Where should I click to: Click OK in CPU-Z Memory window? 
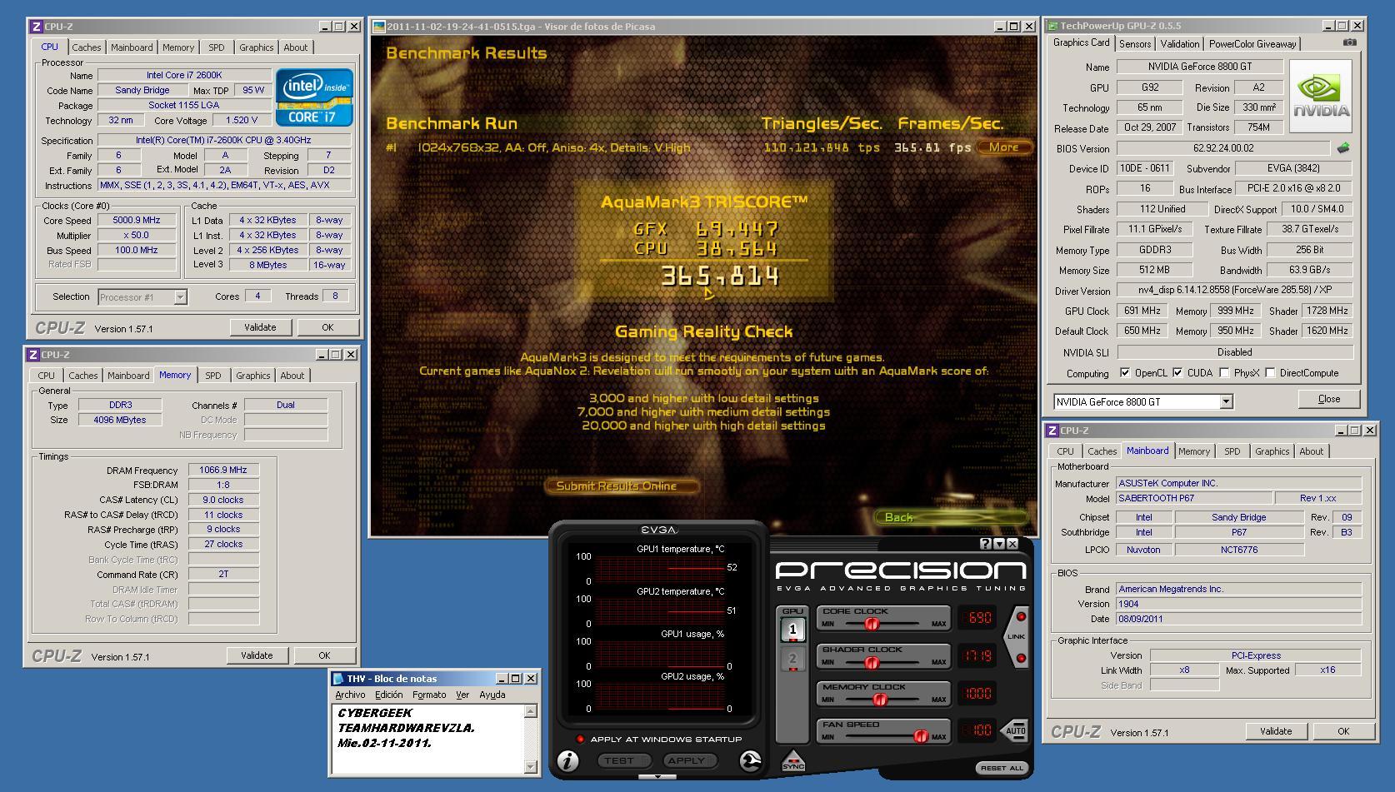tap(324, 655)
